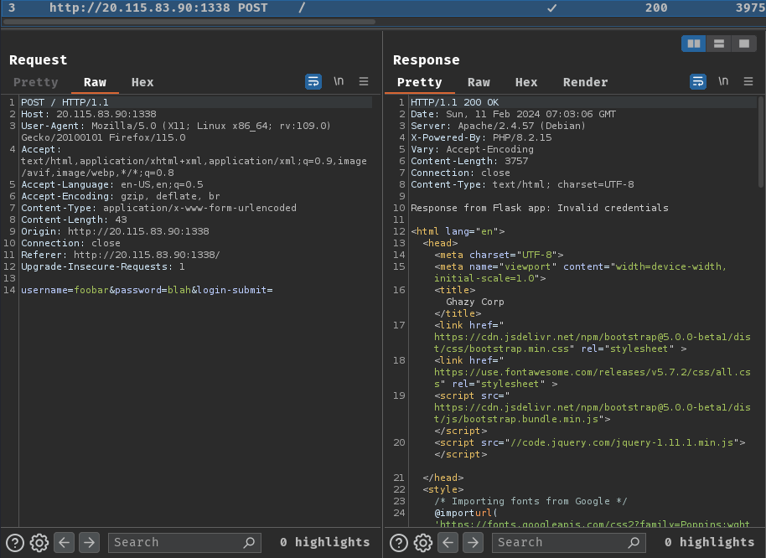The height and width of the screenshot is (558, 766).
Task: Click Content-Type: application/x-www-form-urlencoded header
Action: click(x=158, y=208)
